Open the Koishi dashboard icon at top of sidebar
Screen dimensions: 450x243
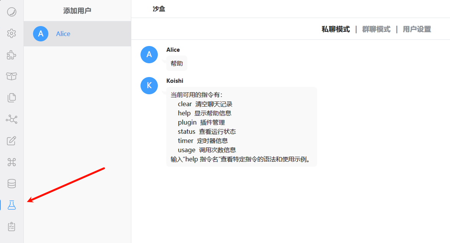tap(12, 12)
